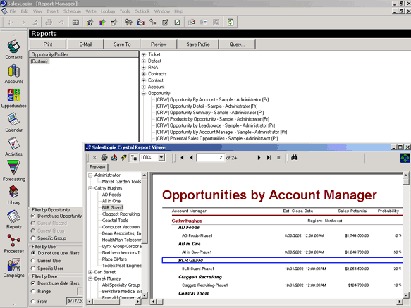Open Contacts in the left navigation bar
The height and width of the screenshot is (308, 411).
coord(13,49)
